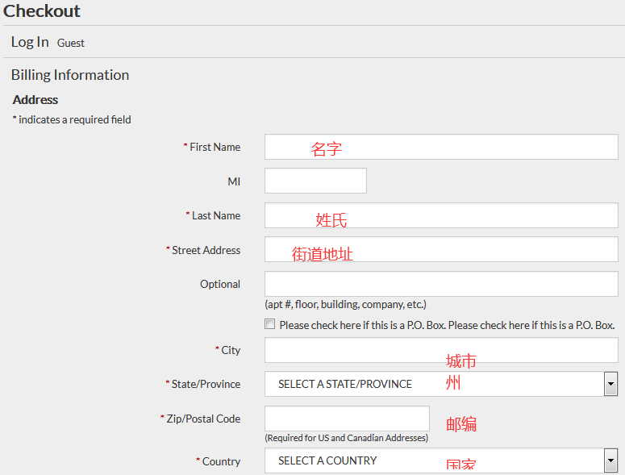
Task: Click the P.O. Box checkbox label text
Action: (447, 325)
